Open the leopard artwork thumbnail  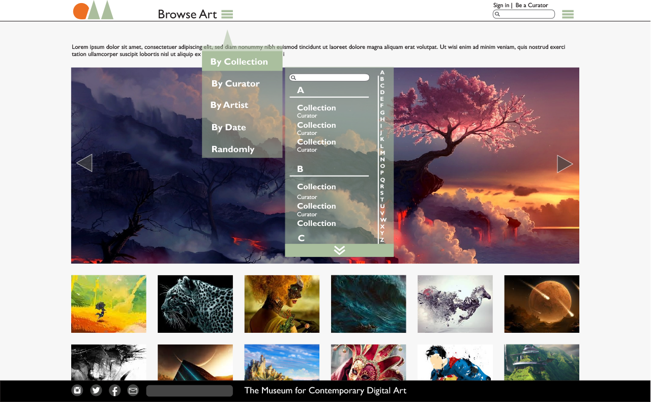pyautogui.click(x=195, y=304)
